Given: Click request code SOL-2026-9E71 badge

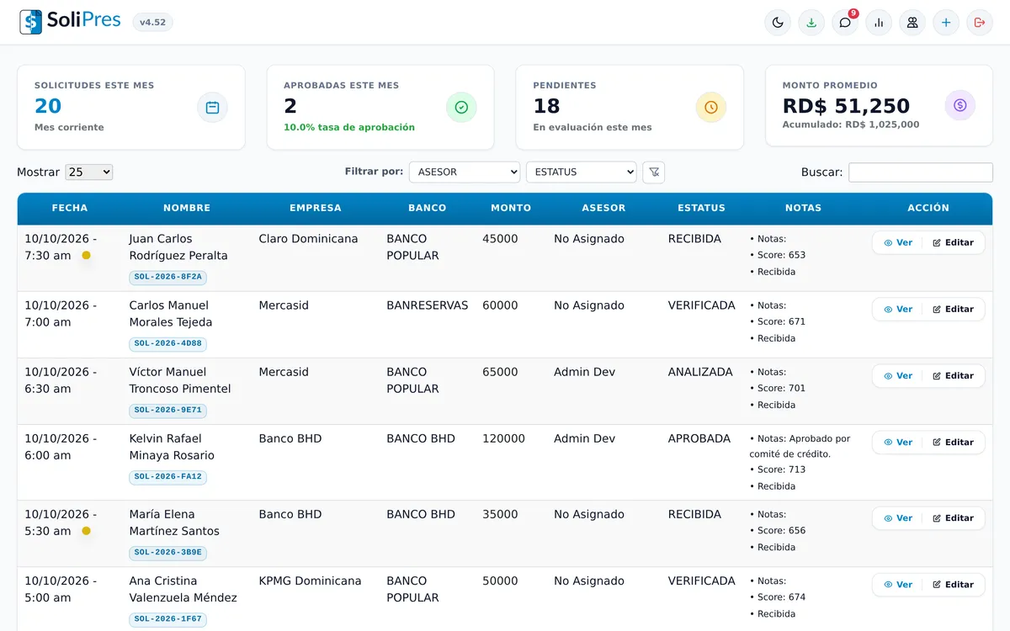Looking at the screenshot, I should (x=168, y=410).
